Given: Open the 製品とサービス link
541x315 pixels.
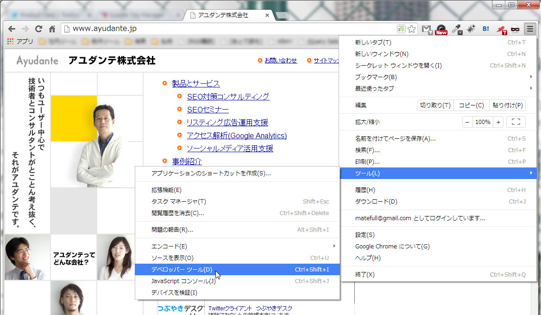Looking at the screenshot, I should point(195,83).
